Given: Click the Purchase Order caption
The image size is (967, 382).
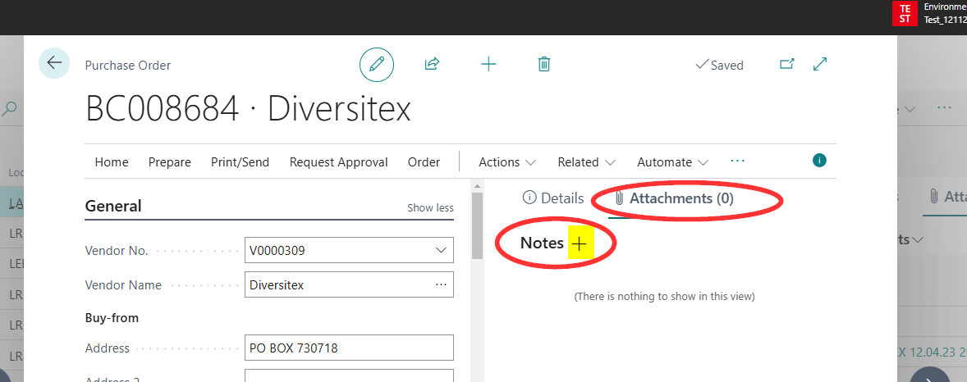Looking at the screenshot, I should point(128,66).
